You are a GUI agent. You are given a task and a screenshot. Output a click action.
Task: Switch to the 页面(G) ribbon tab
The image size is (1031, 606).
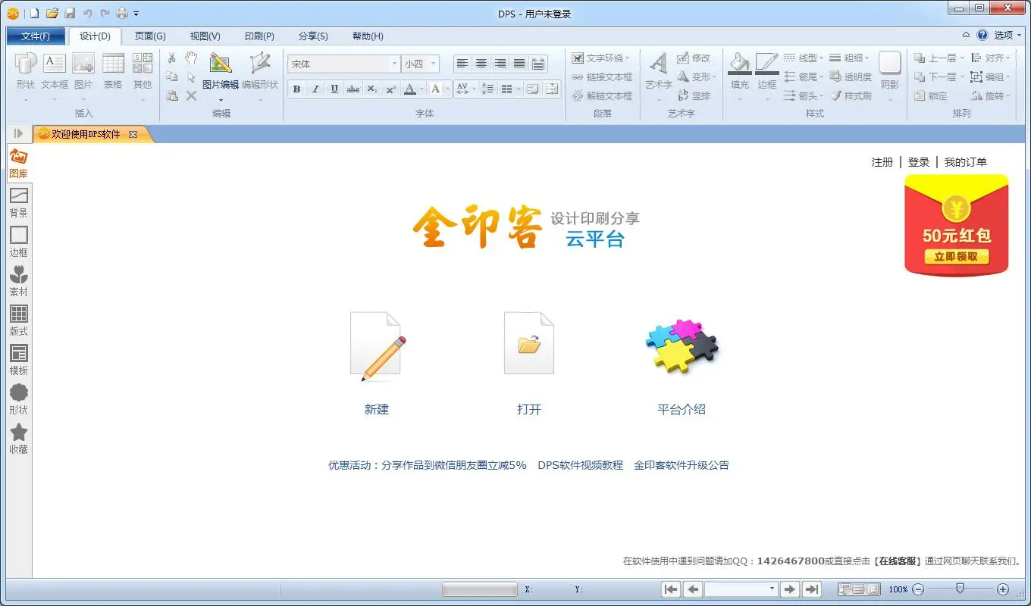point(150,36)
